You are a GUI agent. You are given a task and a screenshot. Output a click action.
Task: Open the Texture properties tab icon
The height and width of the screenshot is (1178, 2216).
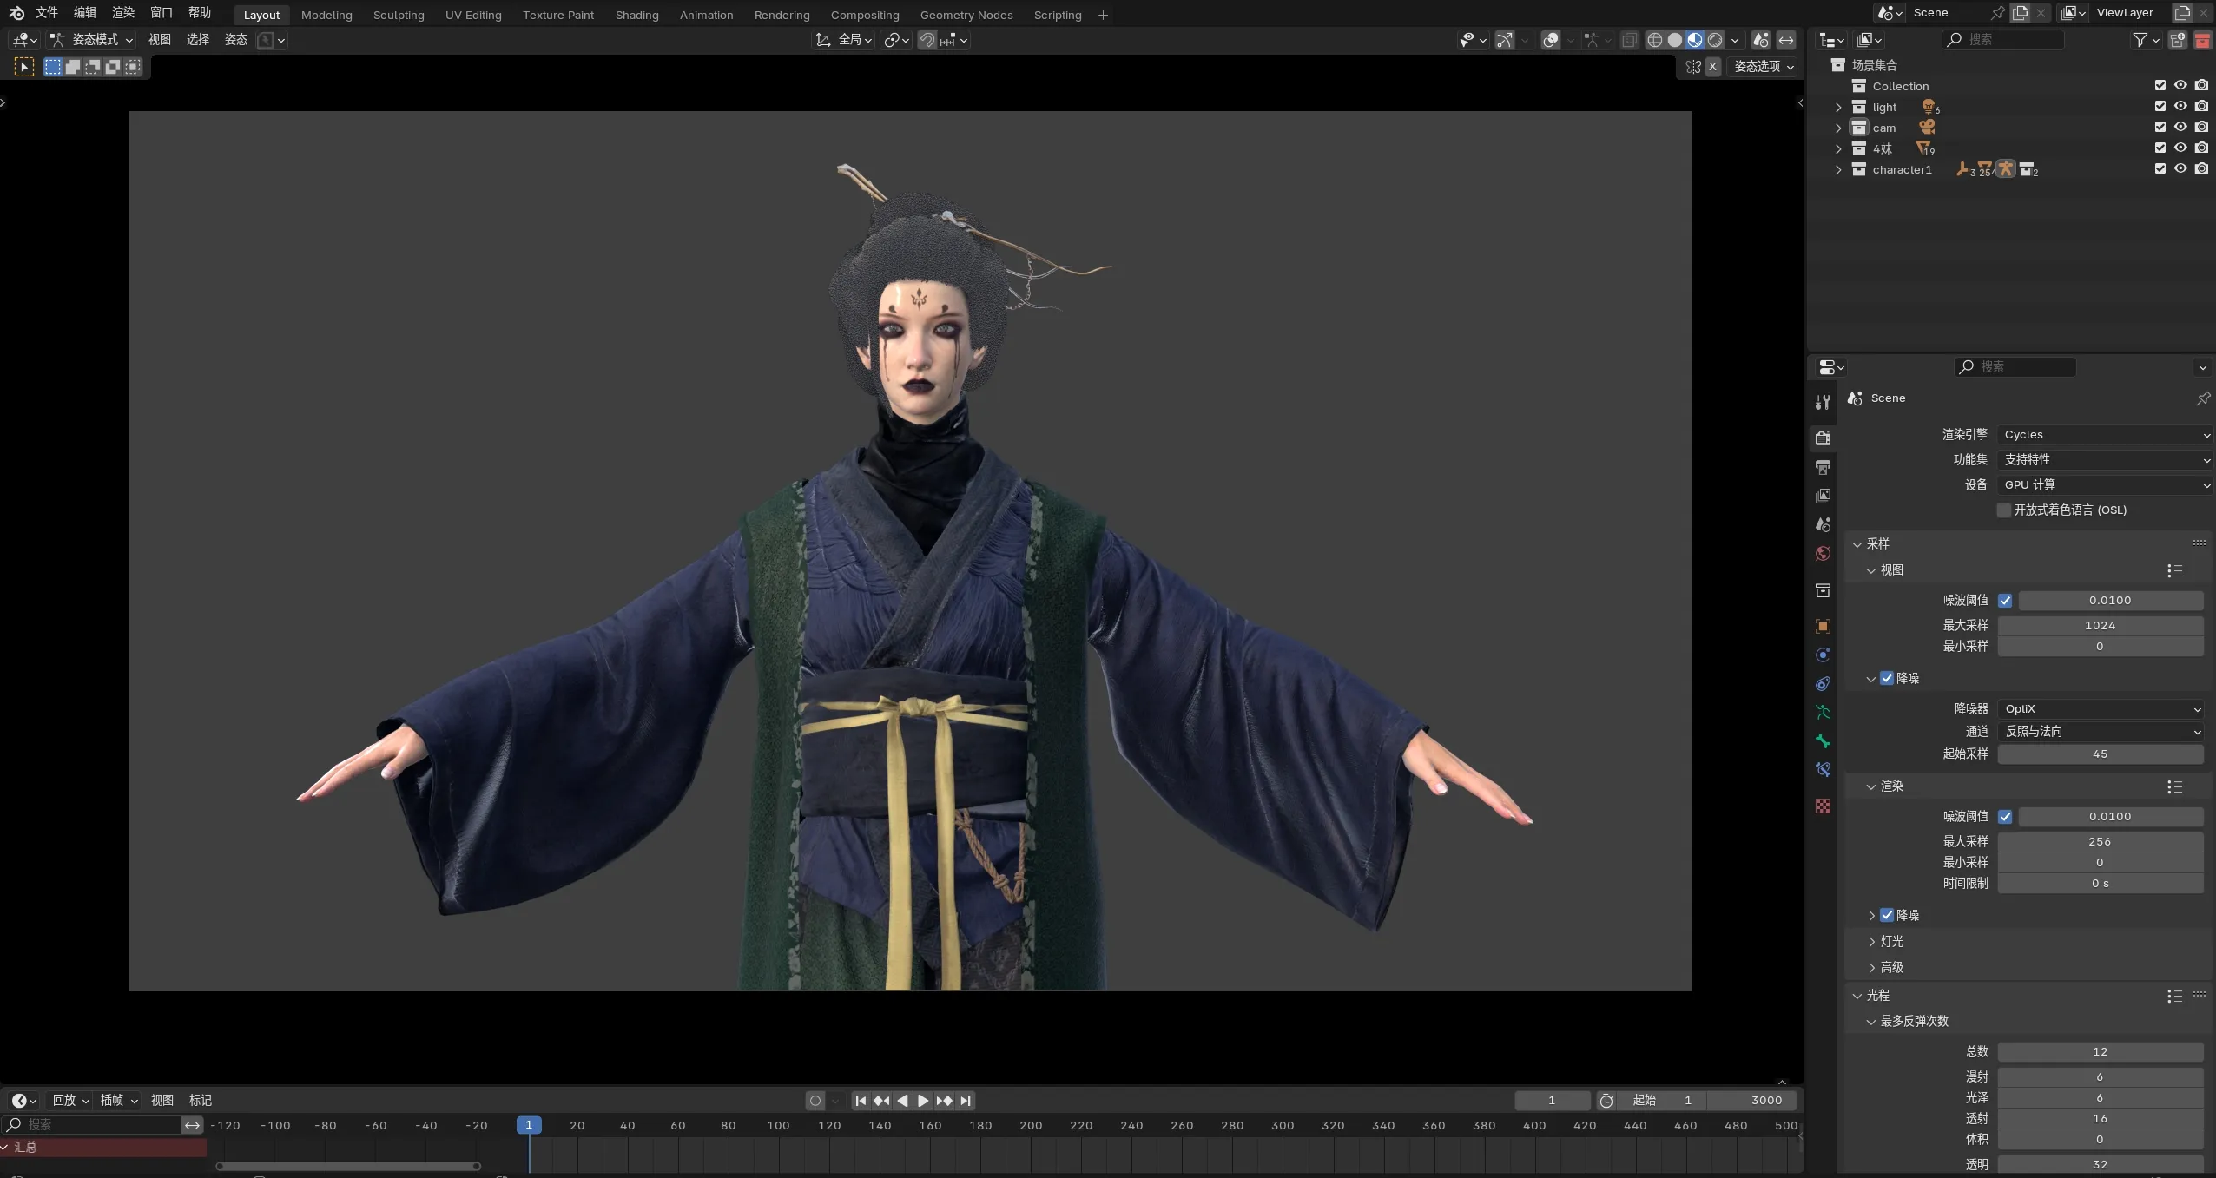[1823, 806]
